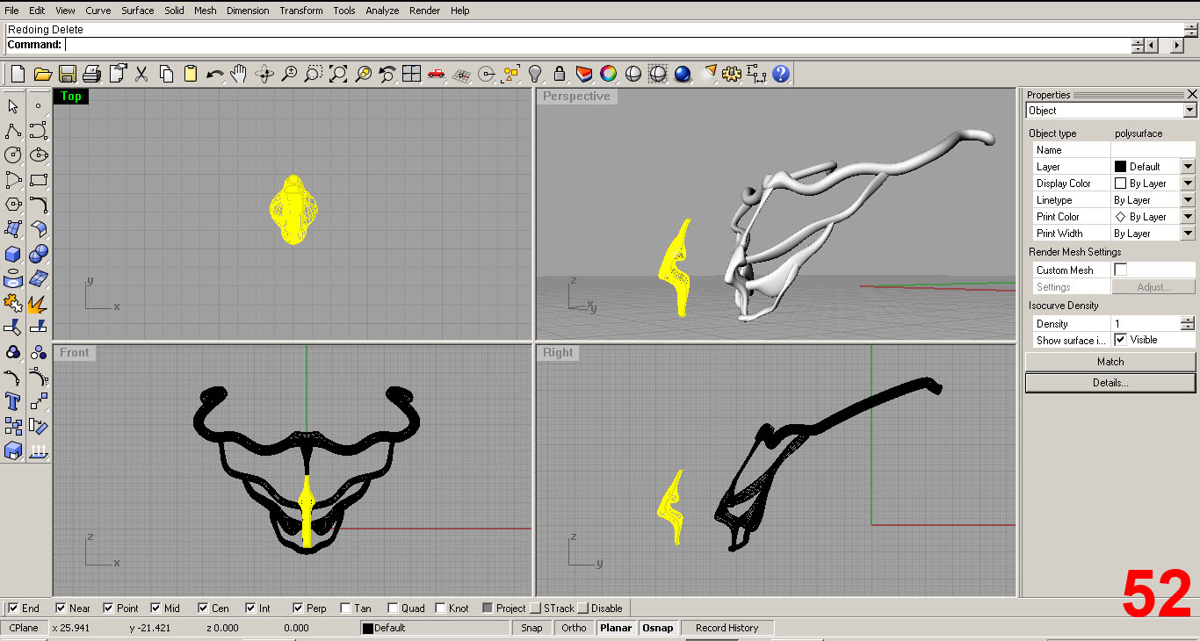1200x641 pixels.
Task: Open the Object properties page dropdown
Action: tap(1189, 111)
